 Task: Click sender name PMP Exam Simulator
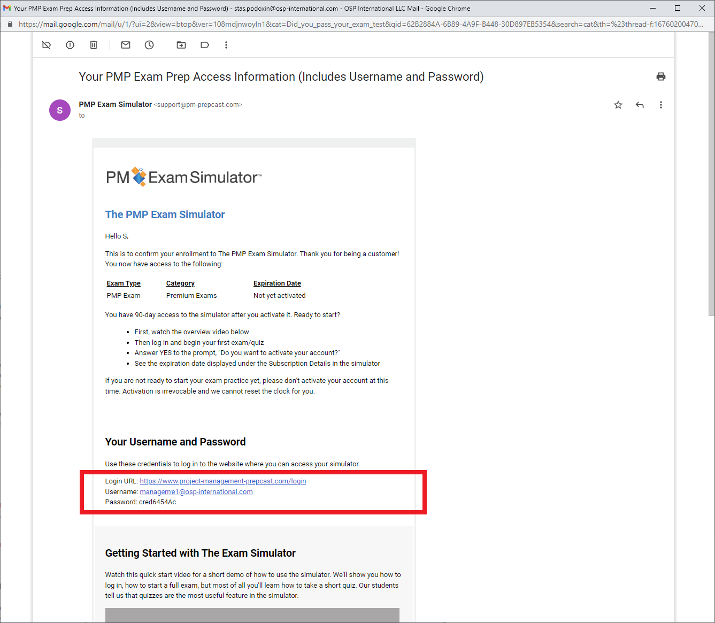pos(116,104)
